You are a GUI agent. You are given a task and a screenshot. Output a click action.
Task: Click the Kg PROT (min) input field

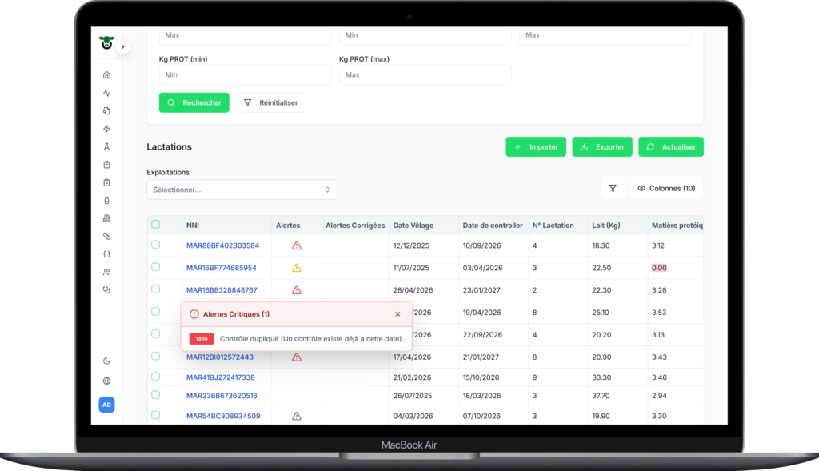tap(245, 74)
